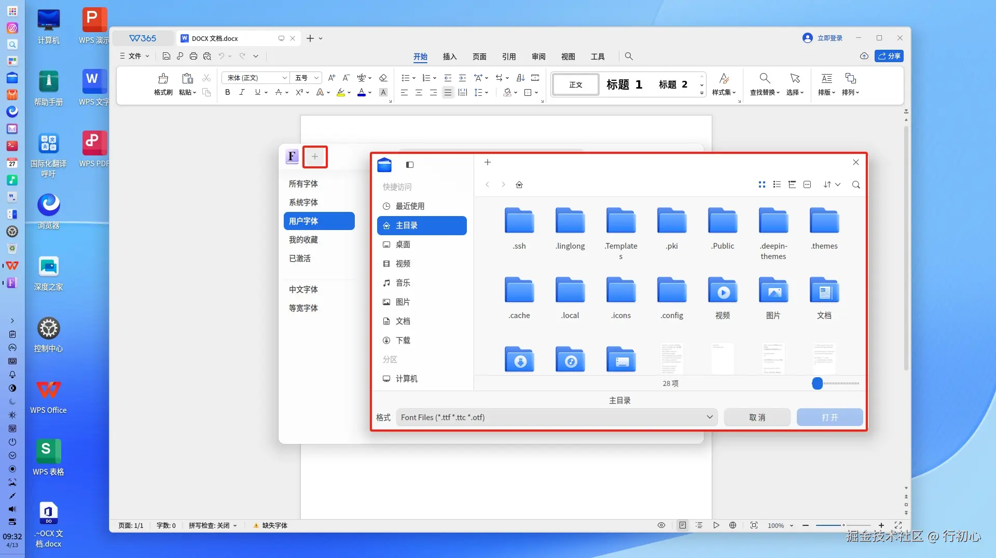Switch file dialog to list view
This screenshot has width=996, height=558.
tap(777, 184)
